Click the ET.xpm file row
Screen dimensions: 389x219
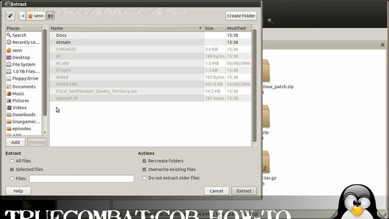tap(150, 71)
